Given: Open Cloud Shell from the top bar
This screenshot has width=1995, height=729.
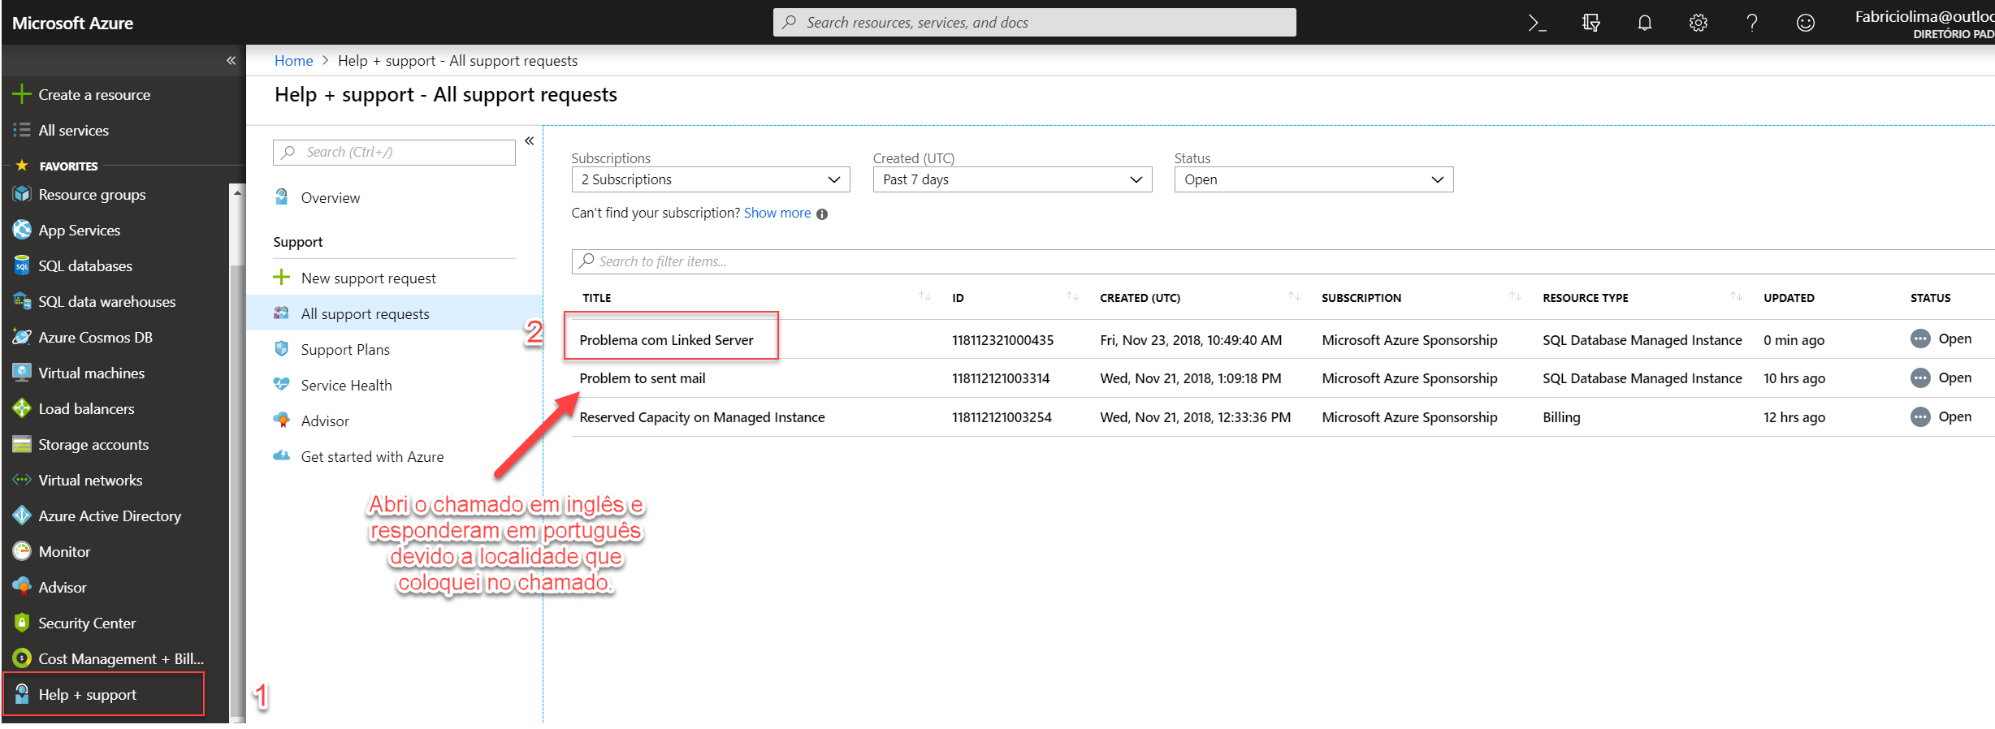Looking at the screenshot, I should [1537, 23].
